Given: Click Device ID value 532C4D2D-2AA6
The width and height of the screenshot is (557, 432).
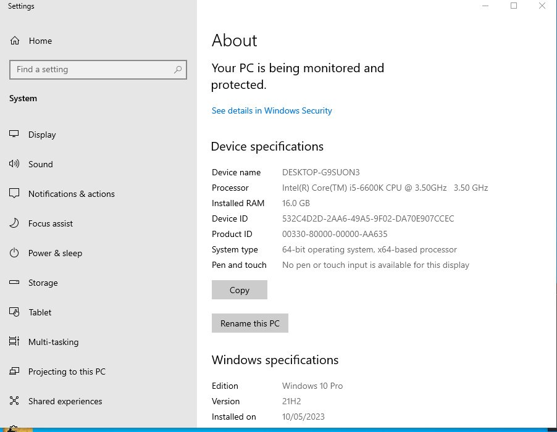Looking at the screenshot, I should (x=367, y=218).
